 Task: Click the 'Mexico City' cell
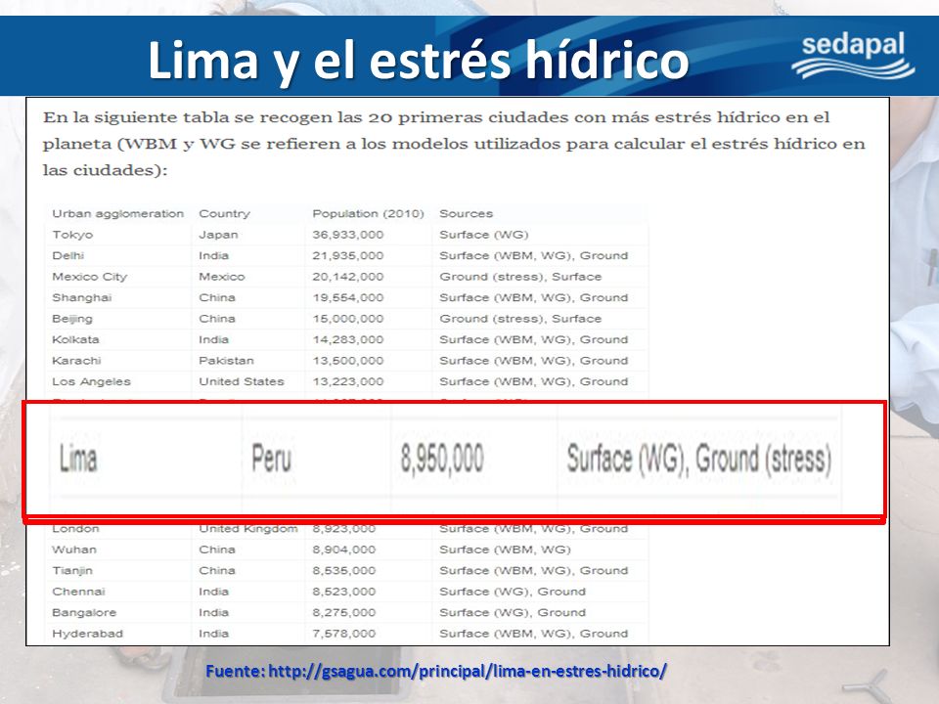90,277
